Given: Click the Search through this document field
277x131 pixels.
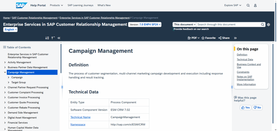Looking at the screenshot, I should pyautogui.click(x=228, y=25).
